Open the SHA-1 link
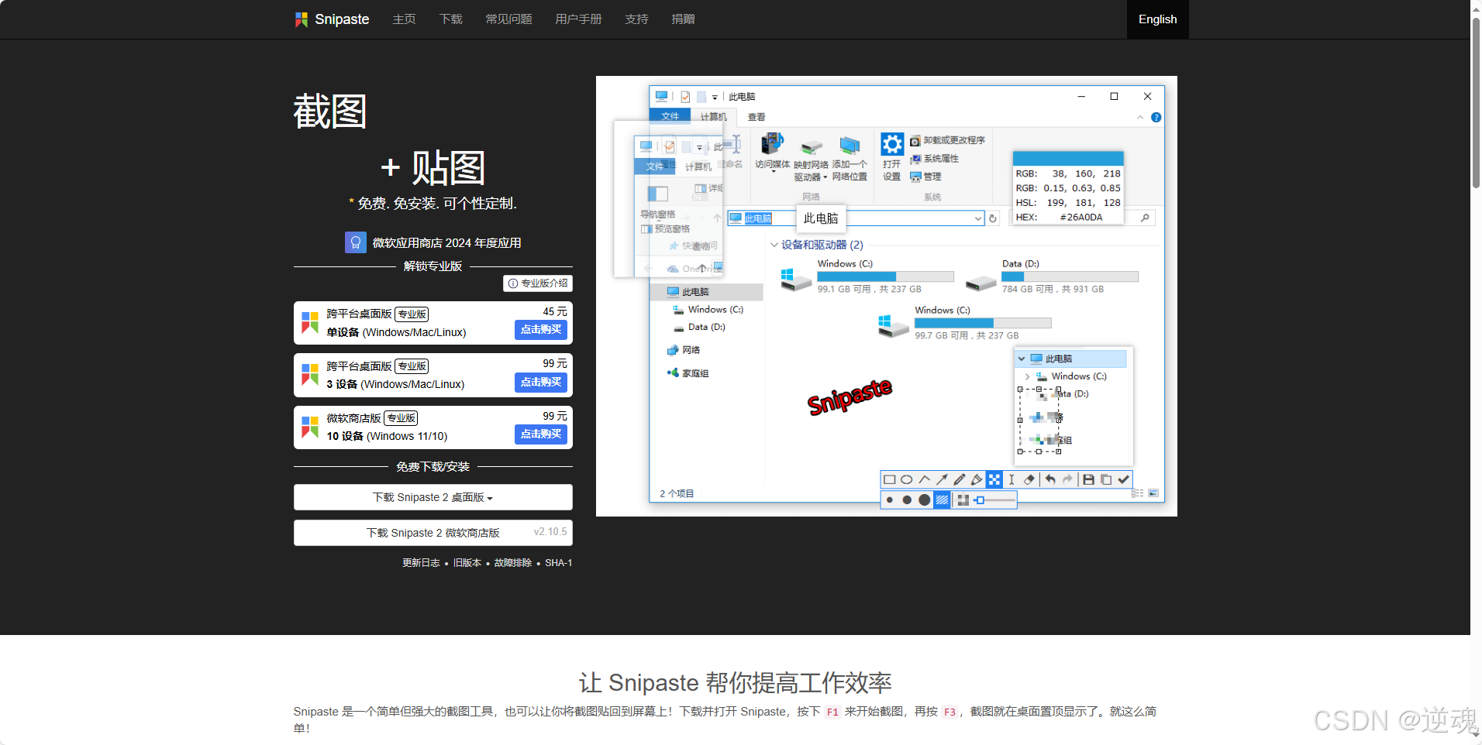 [x=558, y=563]
